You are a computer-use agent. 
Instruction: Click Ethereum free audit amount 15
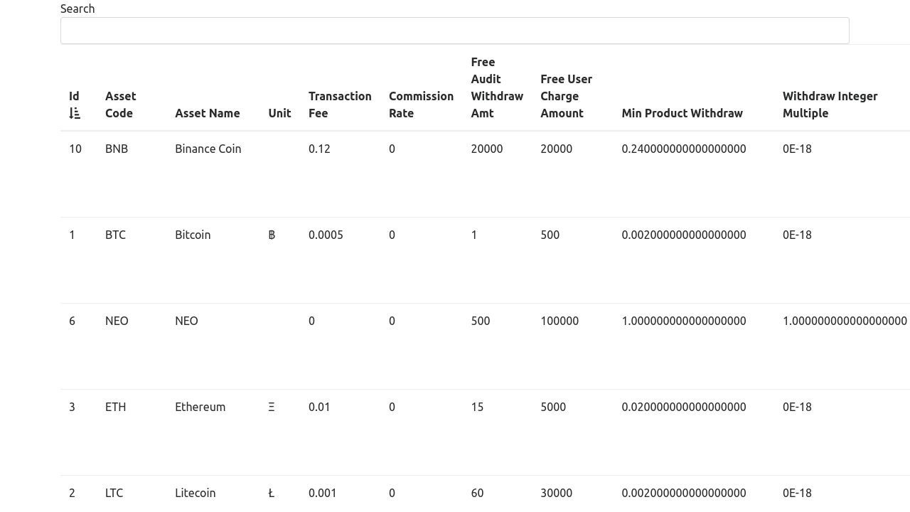[477, 407]
